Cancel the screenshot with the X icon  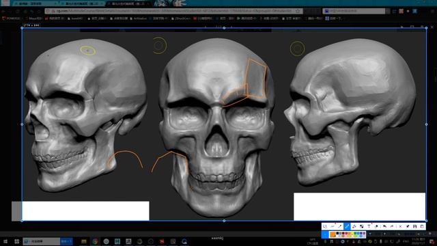(x=400, y=226)
